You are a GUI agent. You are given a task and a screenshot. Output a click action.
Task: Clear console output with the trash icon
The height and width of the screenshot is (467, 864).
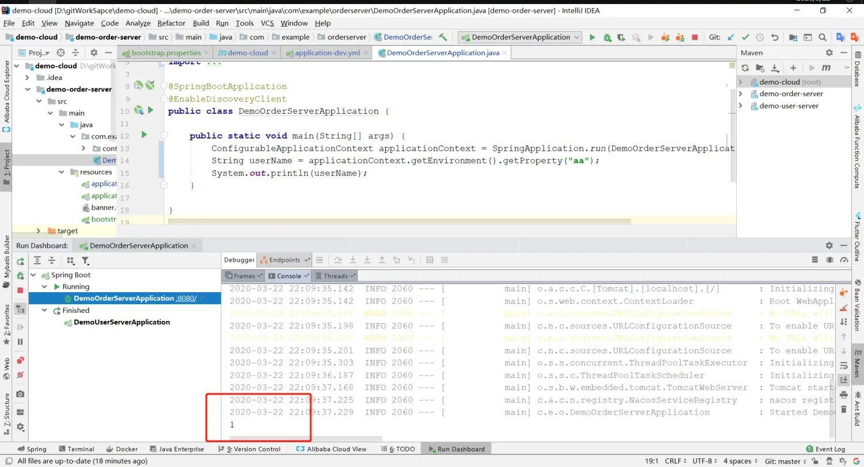(844, 409)
